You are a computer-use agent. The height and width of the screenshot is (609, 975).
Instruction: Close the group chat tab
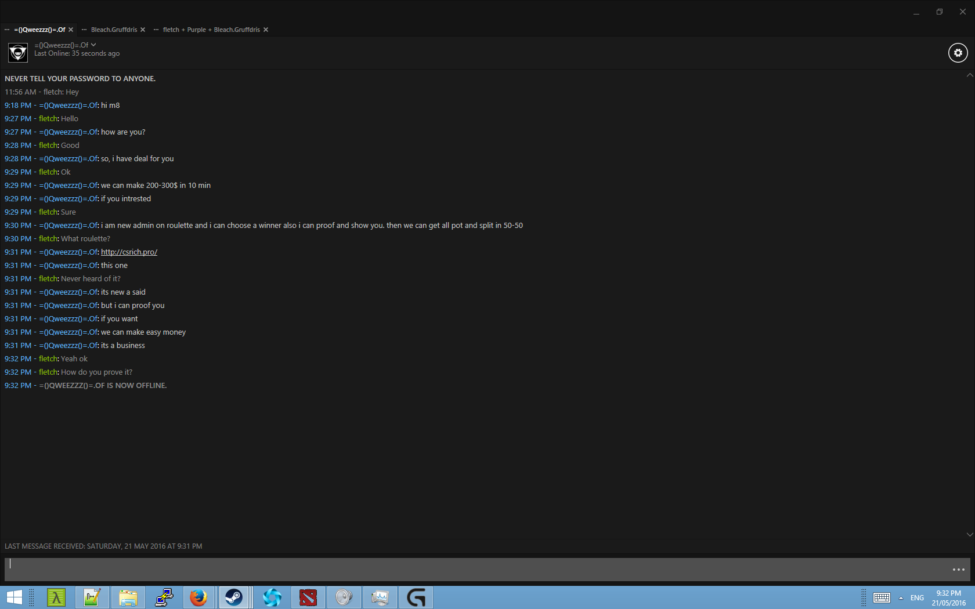pyautogui.click(x=266, y=30)
